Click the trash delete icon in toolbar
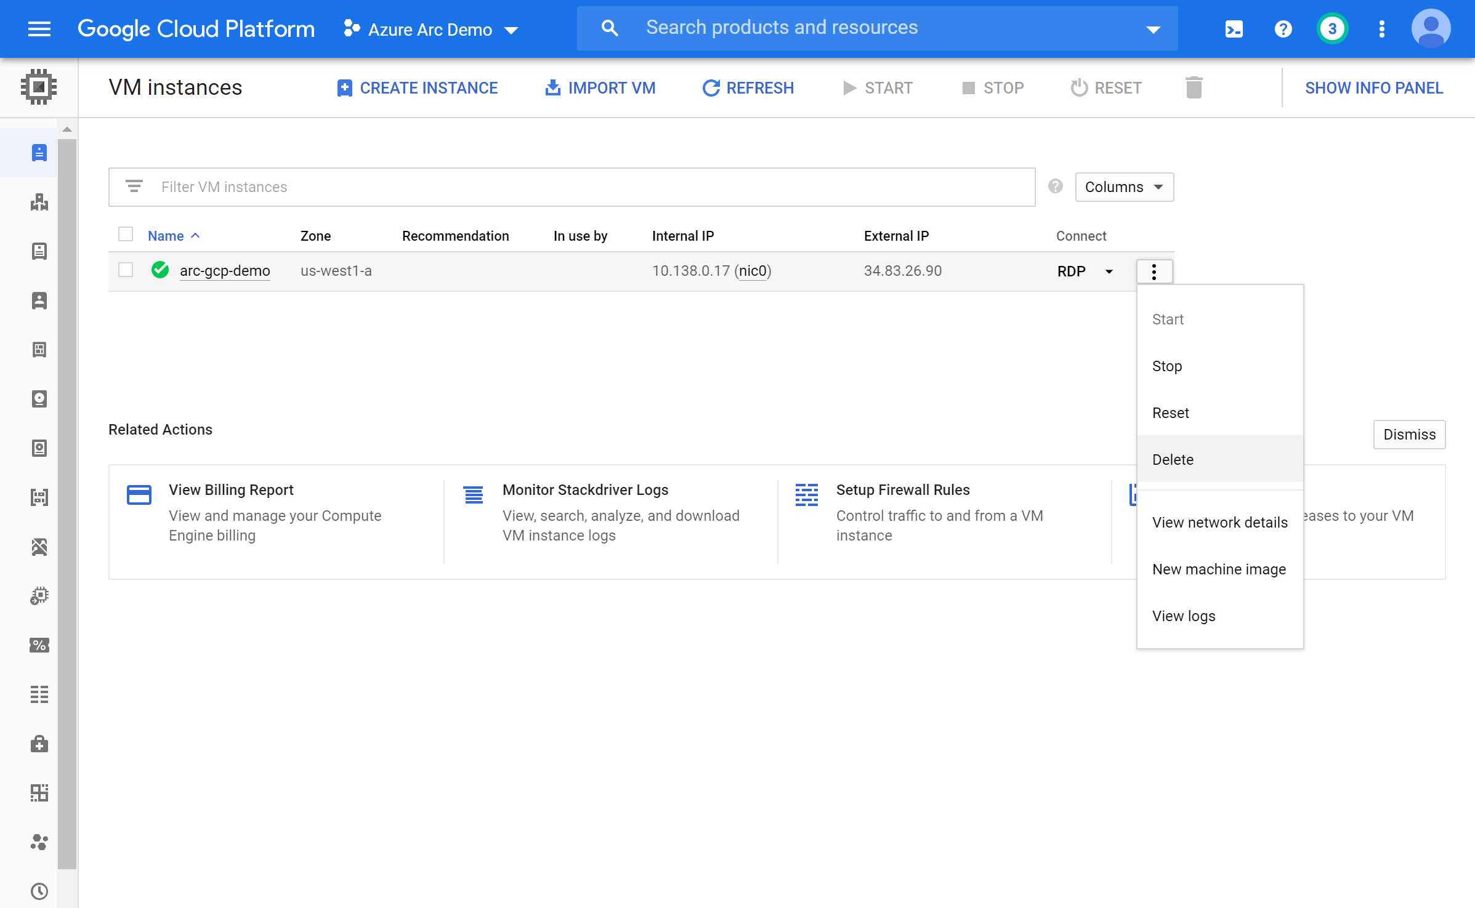The width and height of the screenshot is (1475, 908). pos(1194,87)
